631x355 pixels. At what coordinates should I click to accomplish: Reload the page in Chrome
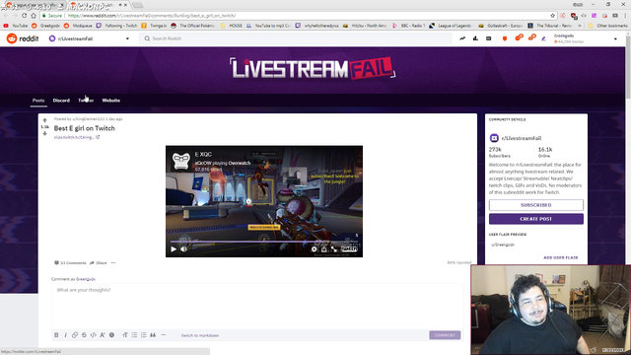[x=24, y=16]
